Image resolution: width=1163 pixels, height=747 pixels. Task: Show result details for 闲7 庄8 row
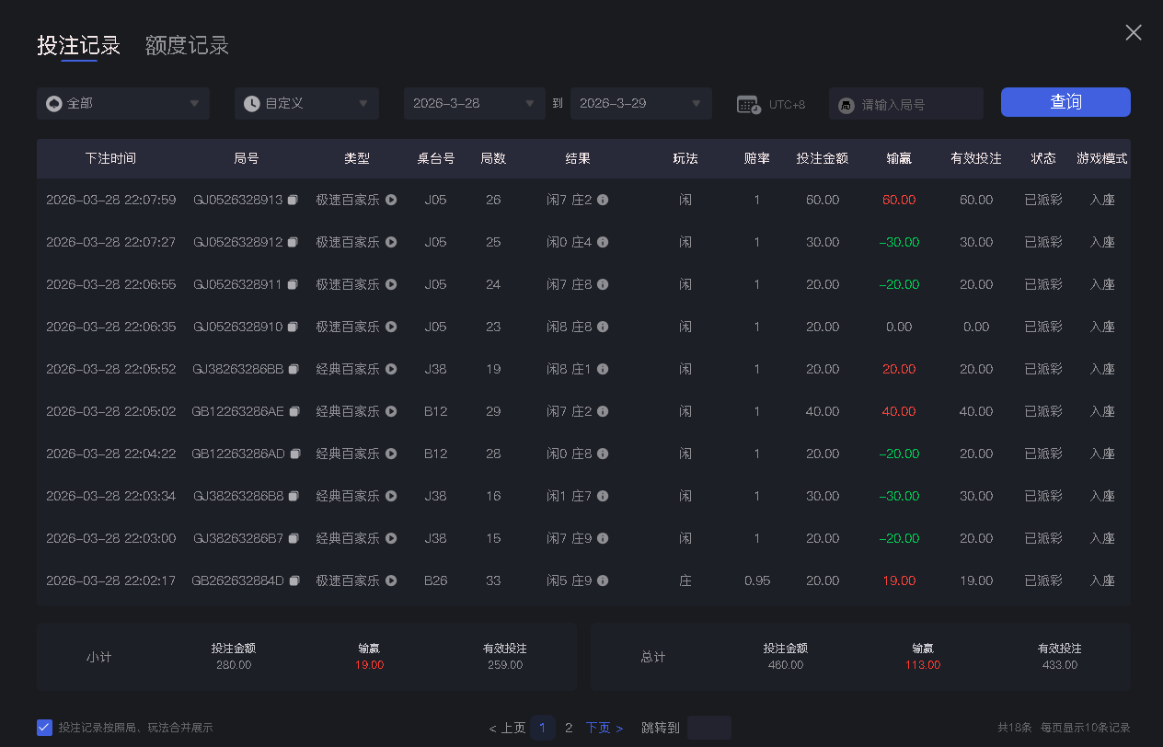[x=603, y=284]
